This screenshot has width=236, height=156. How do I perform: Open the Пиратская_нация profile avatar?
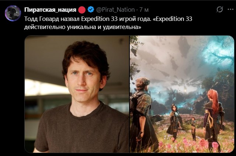pyautogui.click(x=13, y=13)
